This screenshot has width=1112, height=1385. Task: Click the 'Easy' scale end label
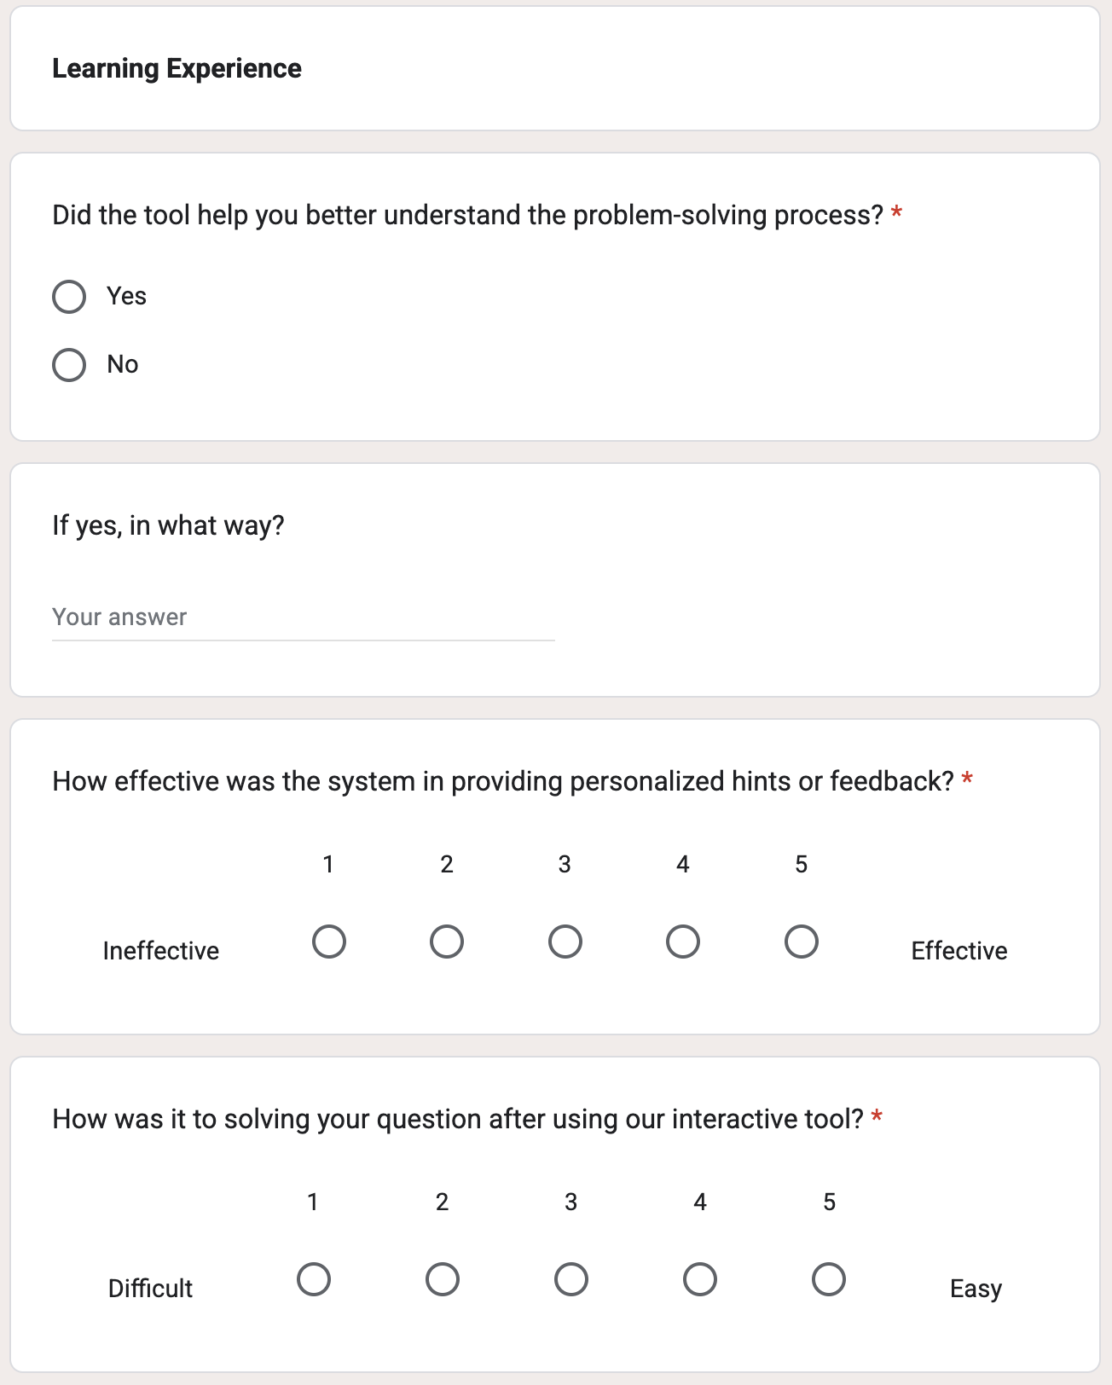[976, 1289]
